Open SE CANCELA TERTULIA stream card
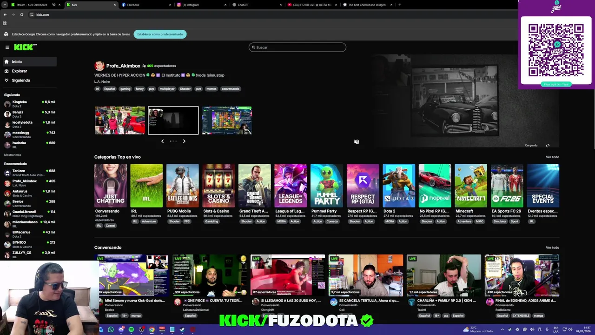 click(366, 275)
